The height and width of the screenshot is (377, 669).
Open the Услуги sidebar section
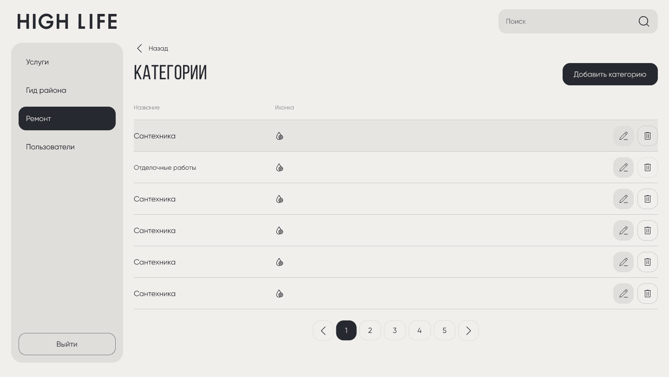[37, 62]
